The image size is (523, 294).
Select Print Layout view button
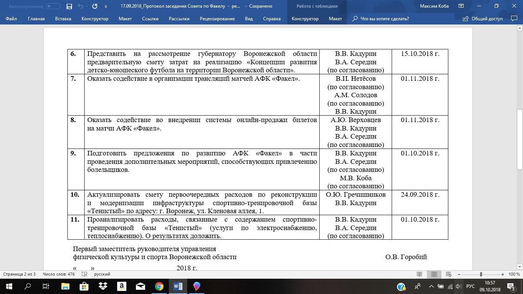434,274
